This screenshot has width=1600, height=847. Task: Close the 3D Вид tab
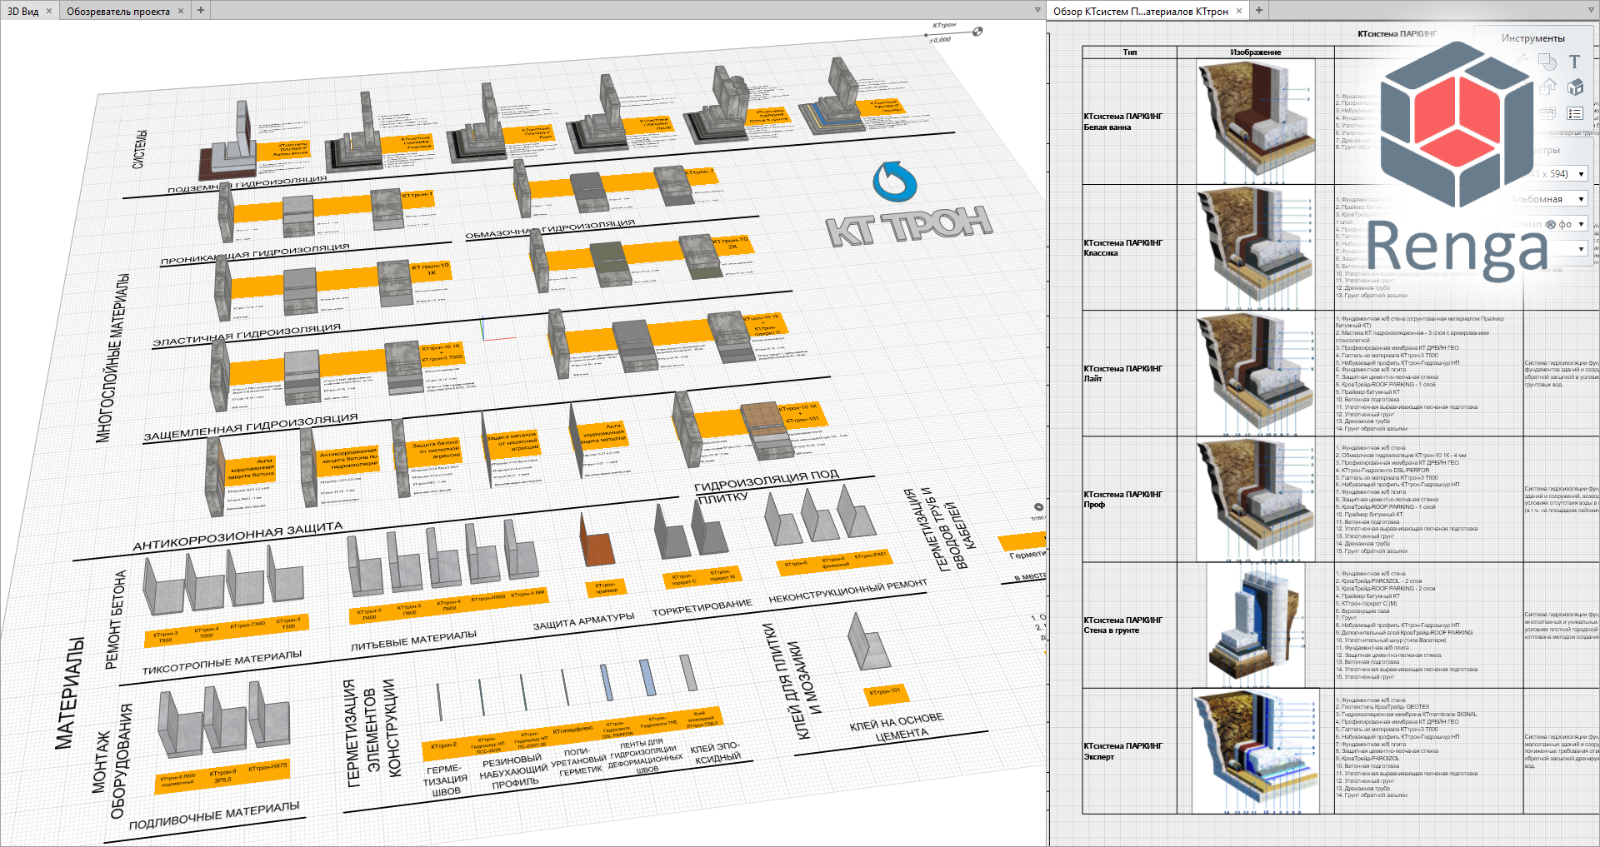[x=49, y=11]
